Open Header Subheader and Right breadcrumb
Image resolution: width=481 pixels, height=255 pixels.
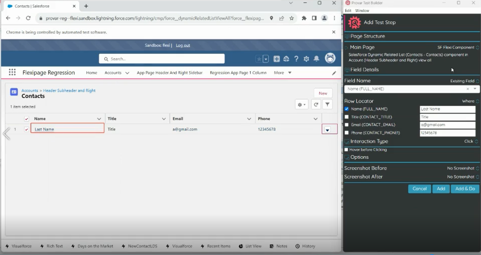tap(69, 90)
